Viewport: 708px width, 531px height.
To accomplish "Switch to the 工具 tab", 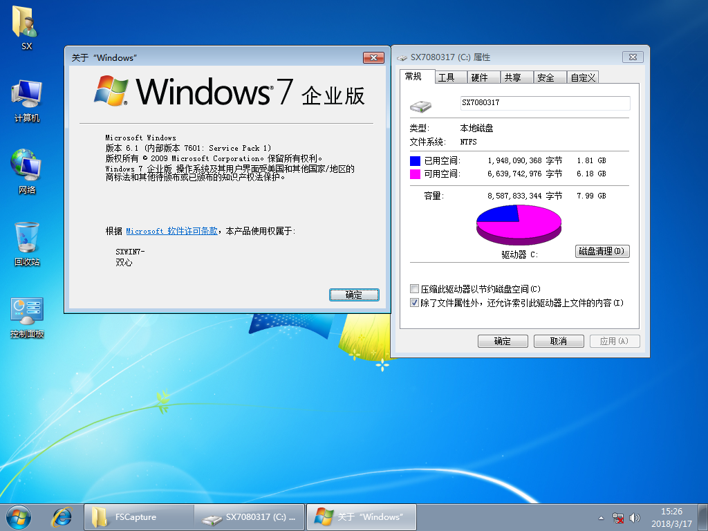I will (451, 77).
